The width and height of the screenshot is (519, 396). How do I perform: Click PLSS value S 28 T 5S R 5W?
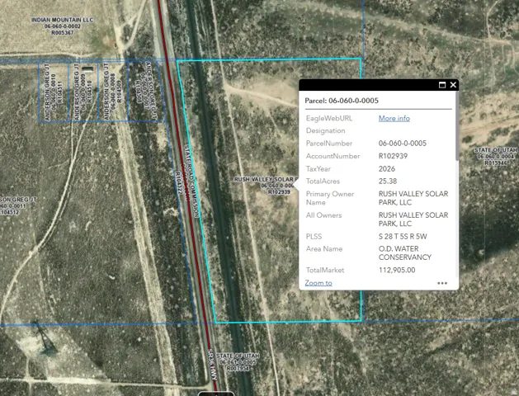pyautogui.click(x=403, y=237)
